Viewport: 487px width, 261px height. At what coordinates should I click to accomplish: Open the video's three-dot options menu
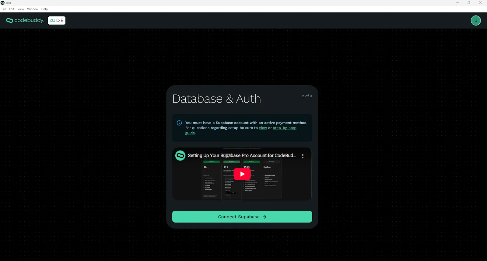[303, 156]
